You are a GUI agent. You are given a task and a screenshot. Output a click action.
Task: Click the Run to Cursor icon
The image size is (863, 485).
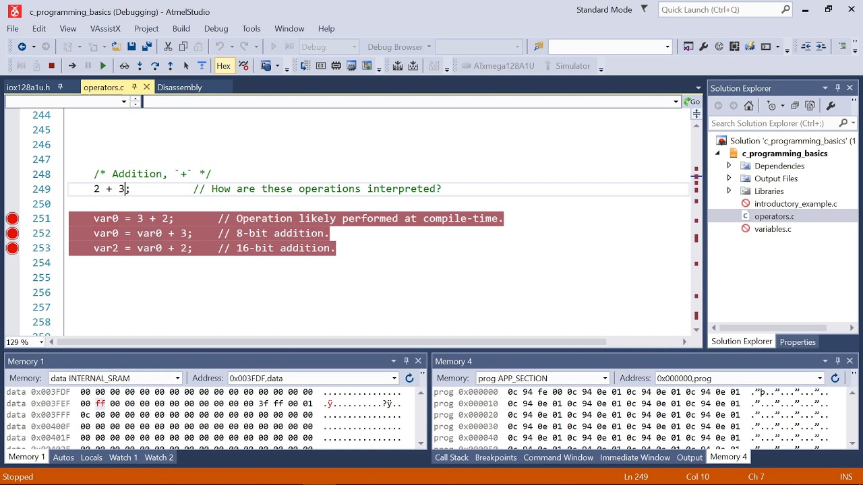click(186, 65)
